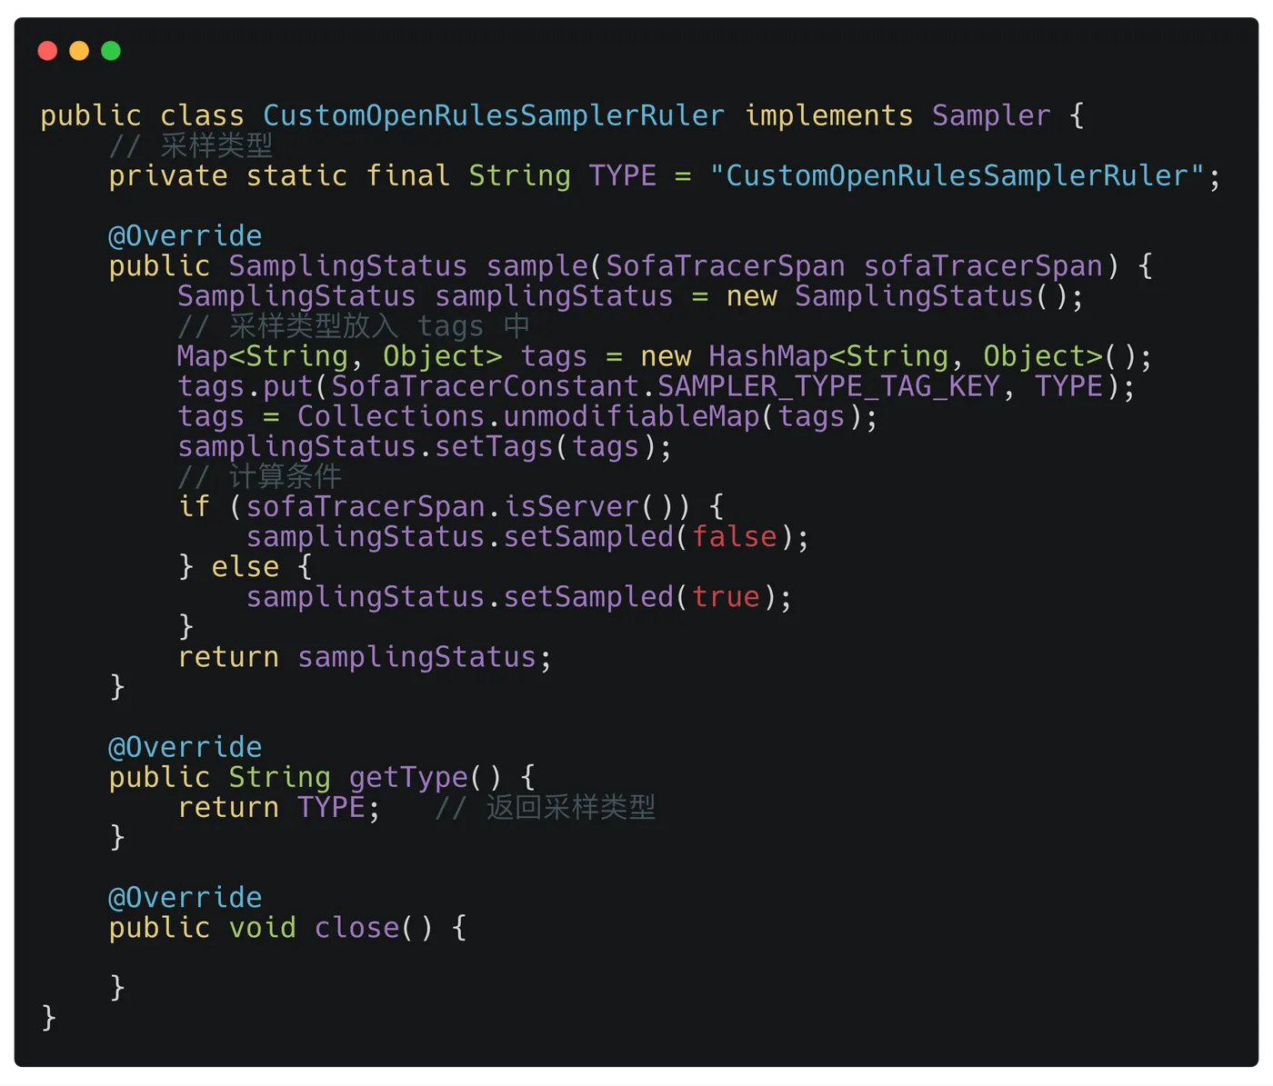Click the word 'implements'
1273x1086 pixels.
[828, 116]
